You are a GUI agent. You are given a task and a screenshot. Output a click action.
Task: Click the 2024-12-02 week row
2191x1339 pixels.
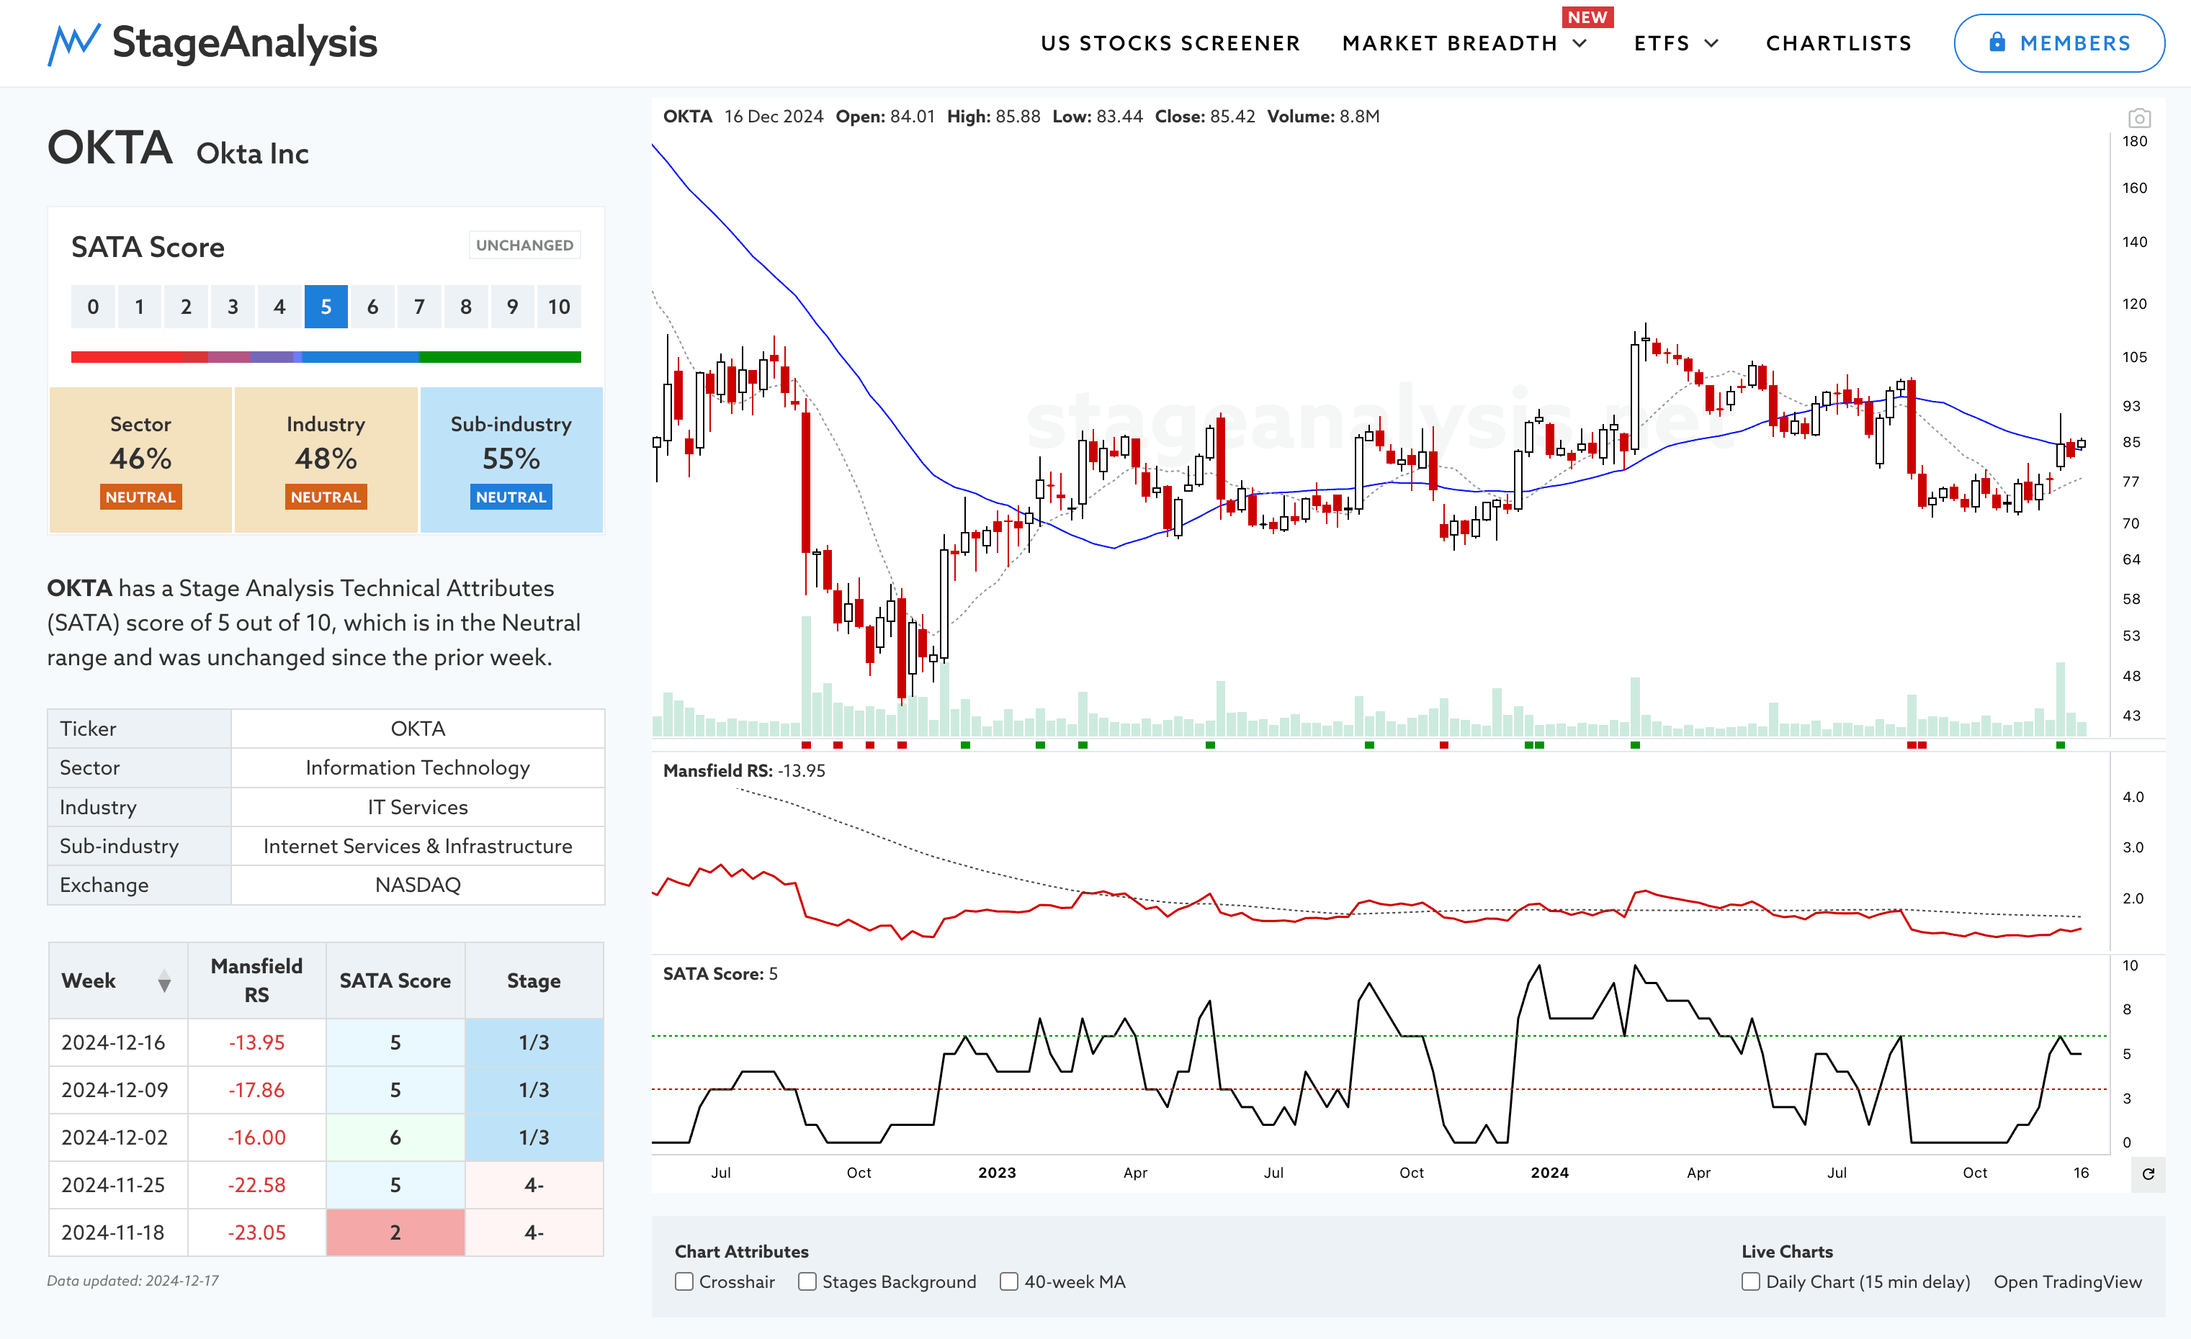click(326, 1137)
